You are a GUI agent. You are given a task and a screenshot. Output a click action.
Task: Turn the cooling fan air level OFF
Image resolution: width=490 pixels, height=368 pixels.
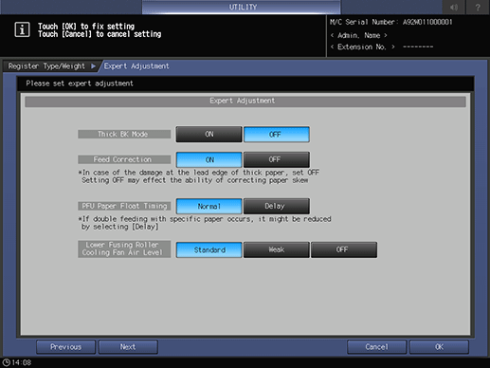coord(344,249)
